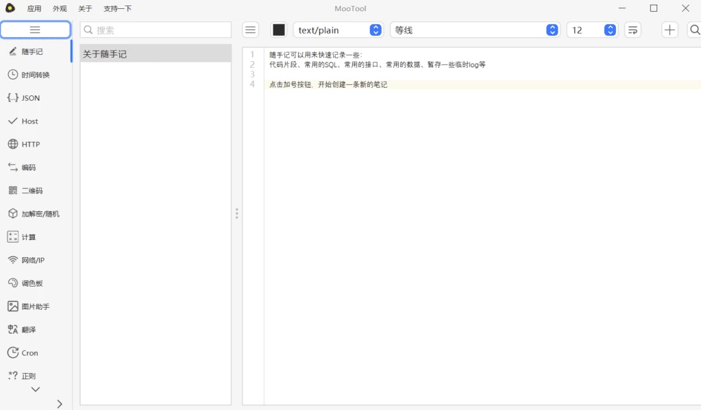Toggle word wrap in the editor toolbar
The width and height of the screenshot is (701, 410).
pyautogui.click(x=632, y=30)
